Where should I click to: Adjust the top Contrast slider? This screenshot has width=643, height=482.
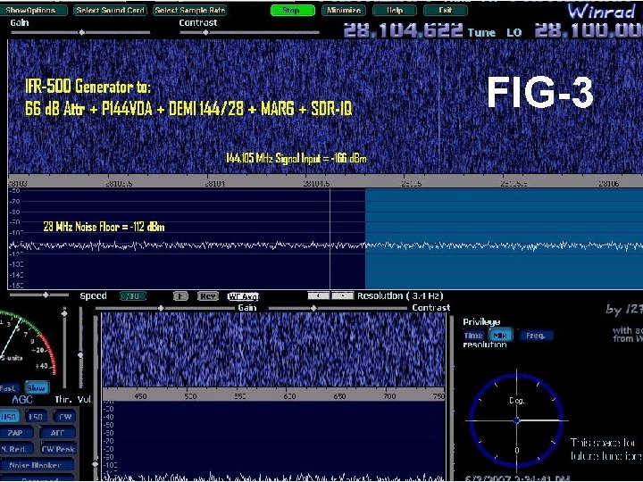pos(205,32)
